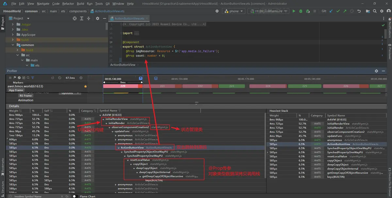Start debugging with the bug icon
This screenshot has width=392, height=198.
300,11
